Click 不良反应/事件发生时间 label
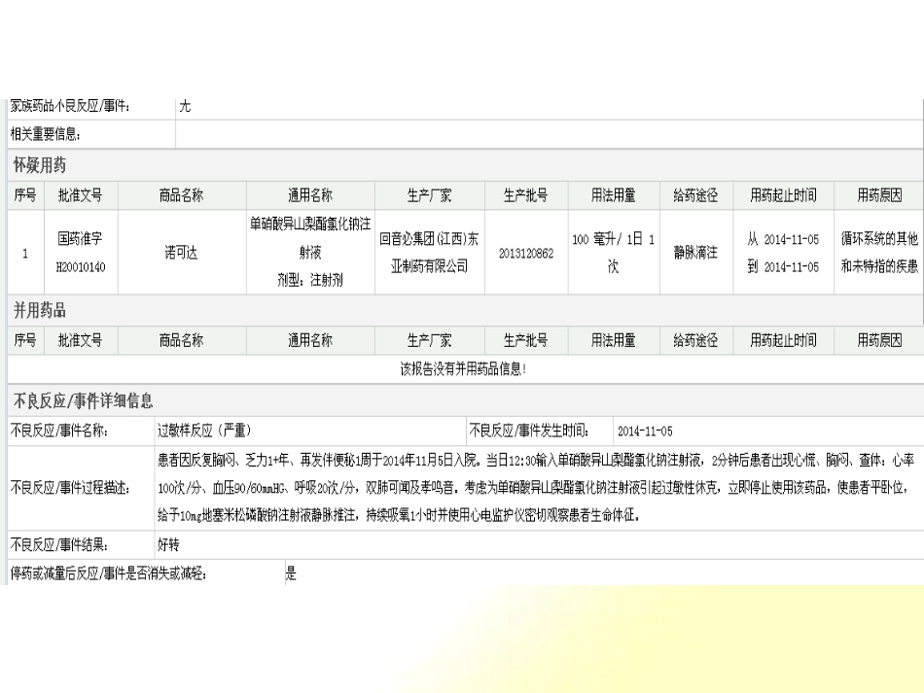The width and height of the screenshot is (924, 693). pos(528,431)
